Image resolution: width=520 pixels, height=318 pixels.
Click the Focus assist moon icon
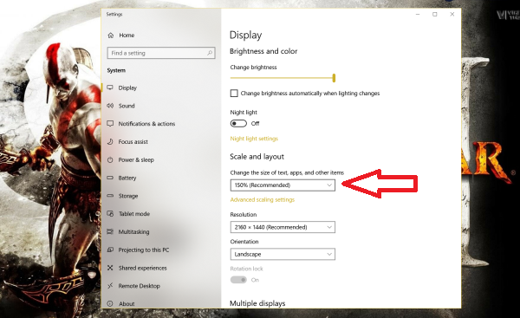pos(110,141)
